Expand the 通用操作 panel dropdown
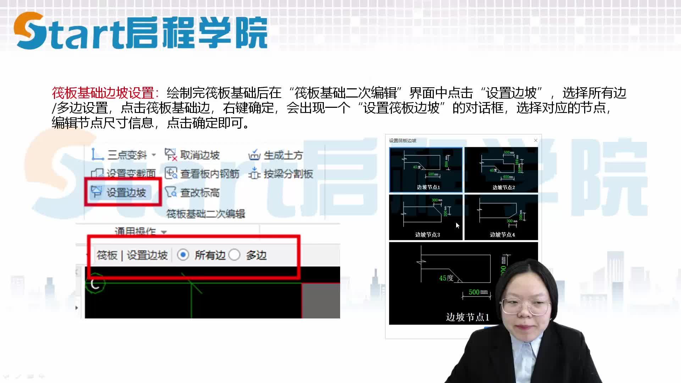This screenshot has height=383, width=681. (x=164, y=232)
